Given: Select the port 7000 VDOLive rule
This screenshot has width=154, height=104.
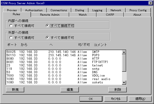Looking at the screenshot, I should [x=64, y=76].
